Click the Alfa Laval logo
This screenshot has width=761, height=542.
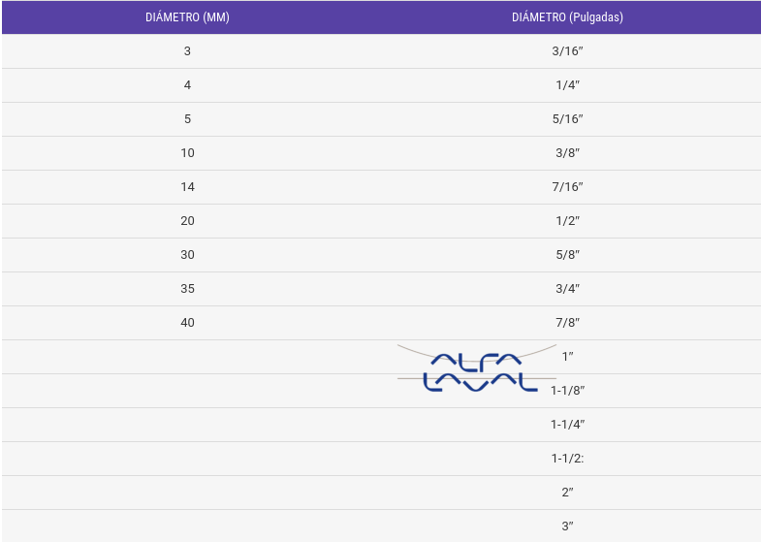[480, 372]
